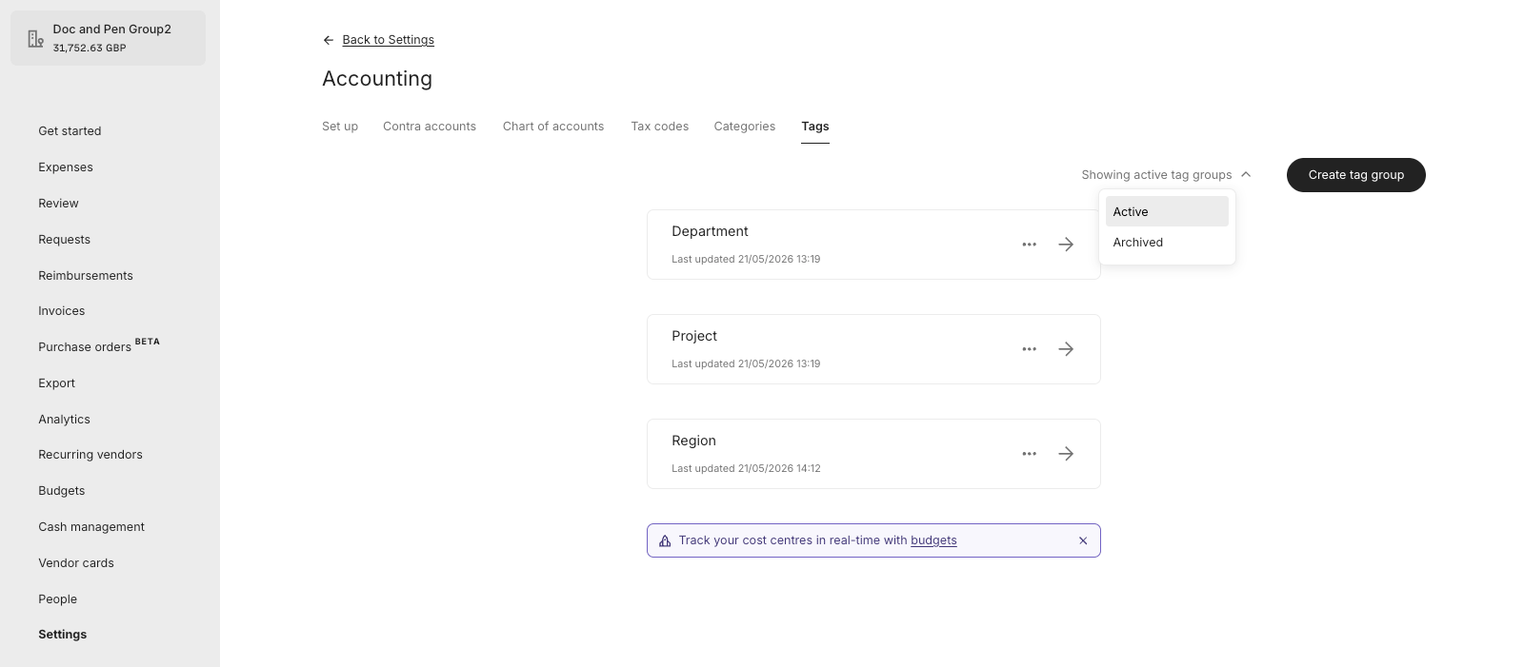
Task: Open the Doc and Pen Group2 company switcher
Action: point(108,38)
